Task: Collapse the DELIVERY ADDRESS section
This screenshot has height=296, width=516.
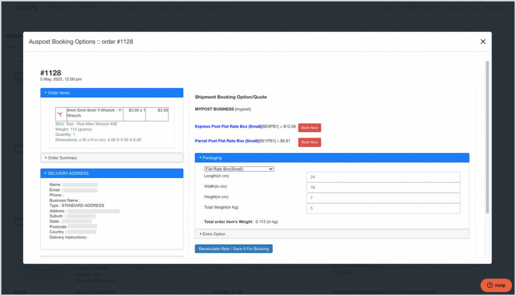Action: (112, 173)
